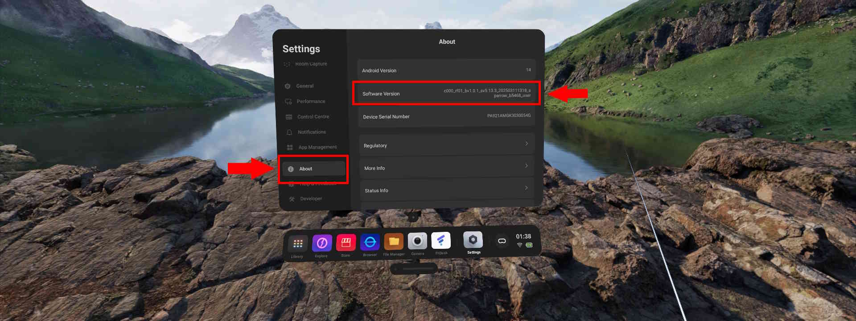Open the Store app icon
The height and width of the screenshot is (321, 856).
(346, 243)
